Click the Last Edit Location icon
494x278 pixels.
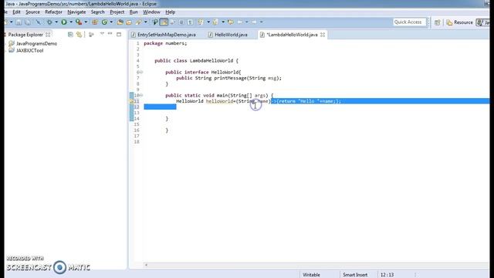231,22
